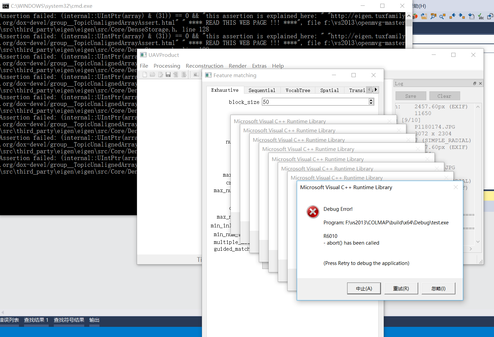
Task: Increase block_size with the spinner up arrow
Action: click(x=371, y=100)
